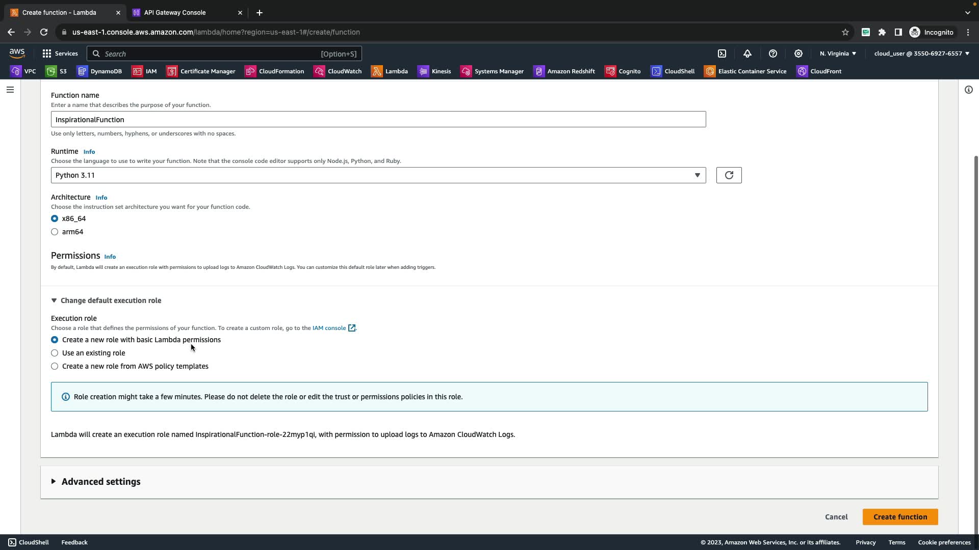This screenshot has width=979, height=550.
Task: Click the runtime list refresh button
Action: pyautogui.click(x=729, y=175)
